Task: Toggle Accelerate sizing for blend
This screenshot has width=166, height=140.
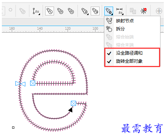Action: [x=95, y=11]
